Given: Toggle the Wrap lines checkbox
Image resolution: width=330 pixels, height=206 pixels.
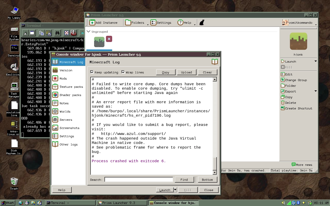Looking at the screenshot, I should tap(123, 72).
